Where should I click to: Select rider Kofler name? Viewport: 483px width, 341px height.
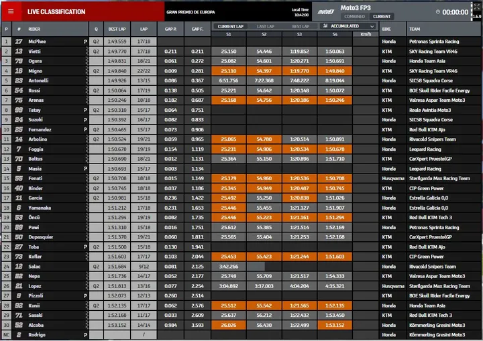point(35,257)
